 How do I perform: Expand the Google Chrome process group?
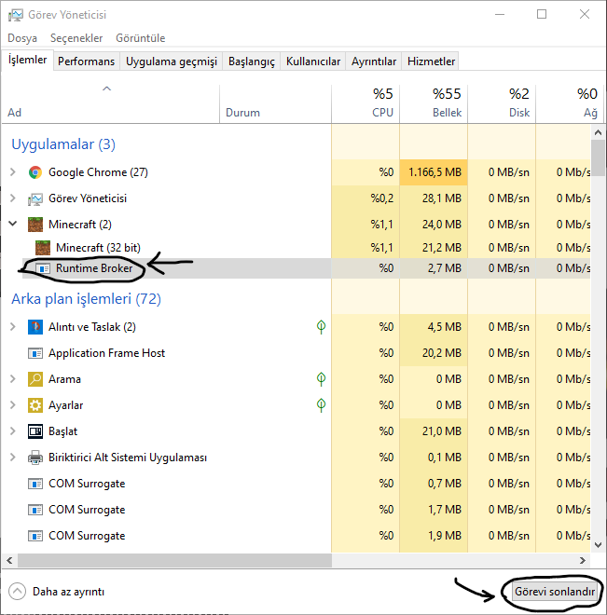12,172
